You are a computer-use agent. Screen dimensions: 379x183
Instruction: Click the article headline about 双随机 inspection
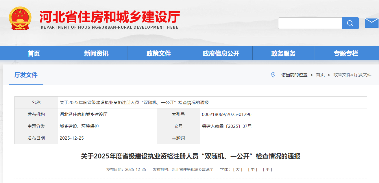click(x=191, y=156)
